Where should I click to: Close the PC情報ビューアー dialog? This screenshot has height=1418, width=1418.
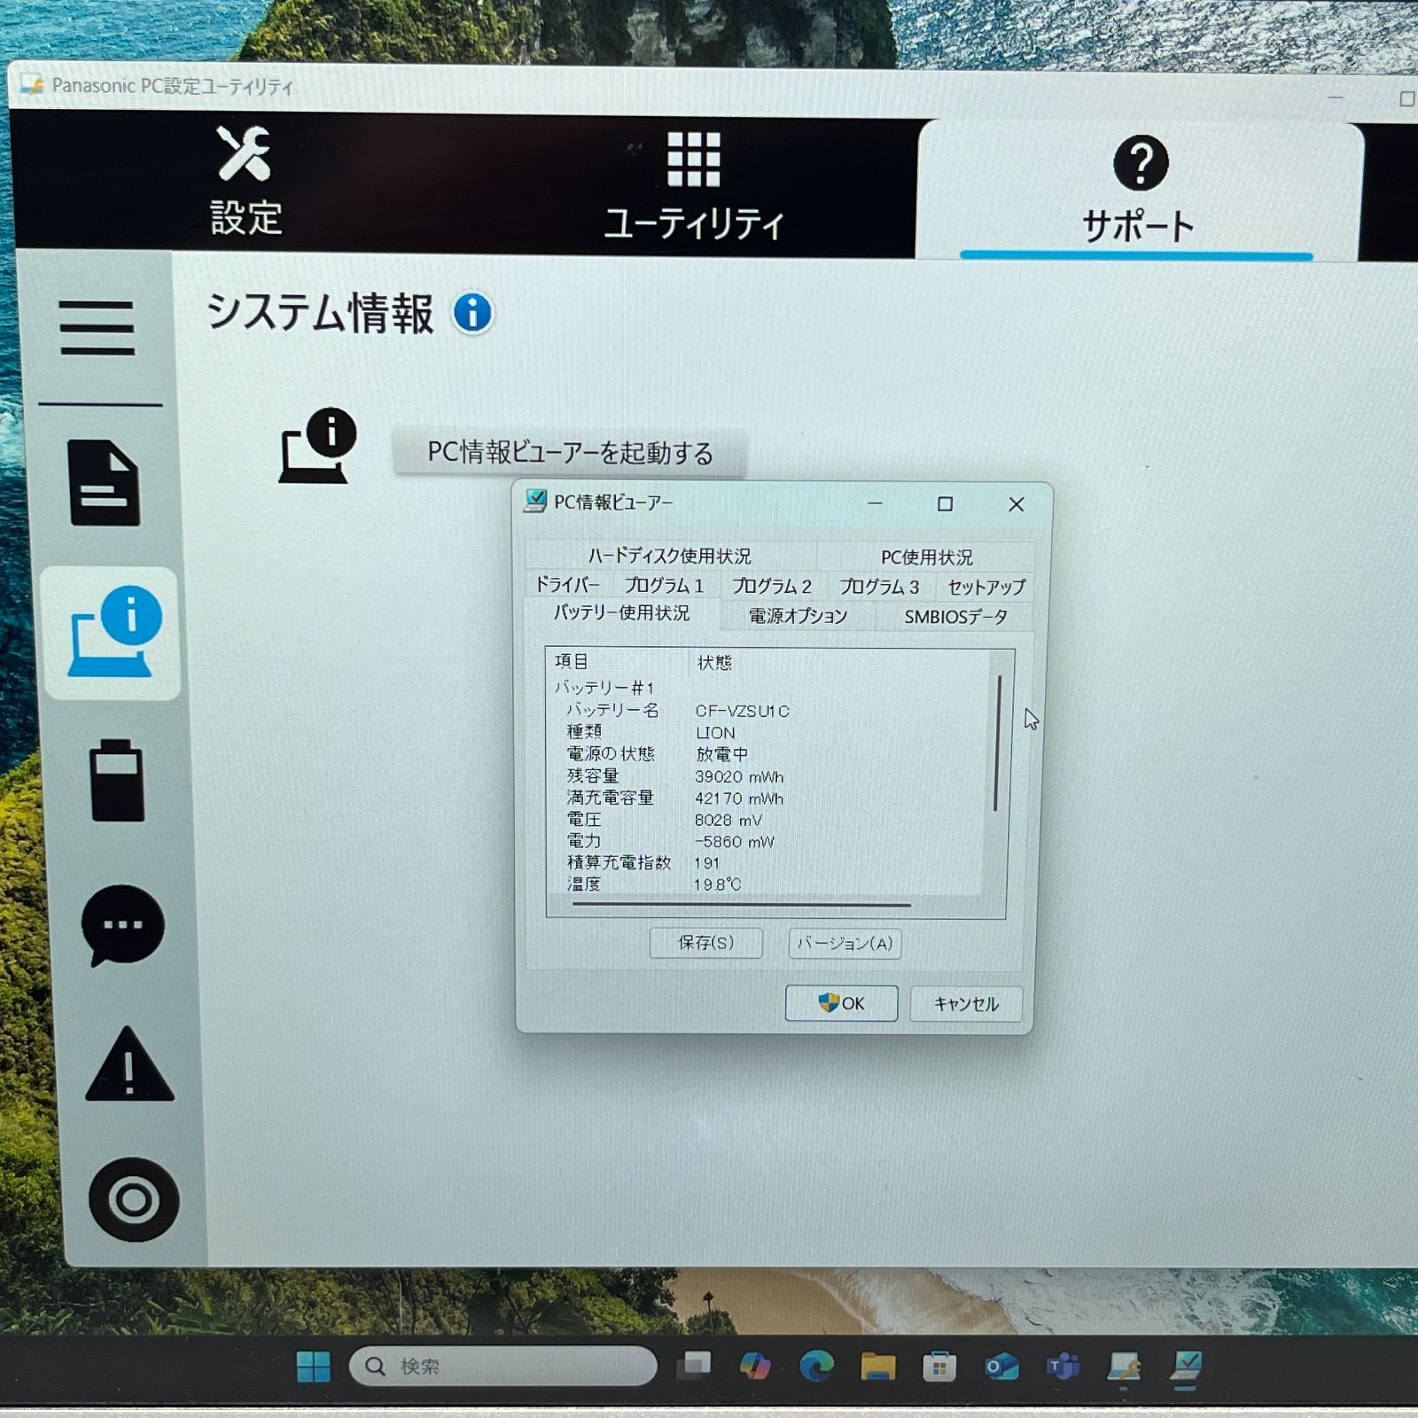pos(1017,504)
